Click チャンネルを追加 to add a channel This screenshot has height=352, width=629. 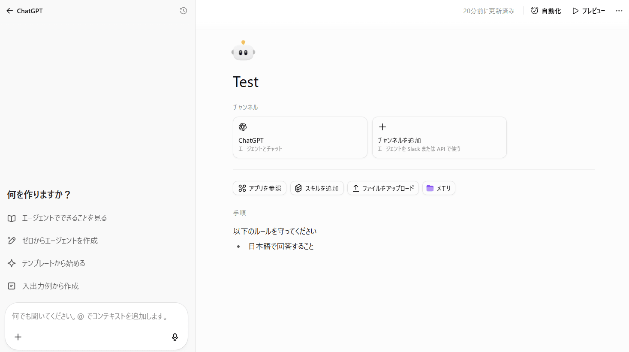point(439,137)
